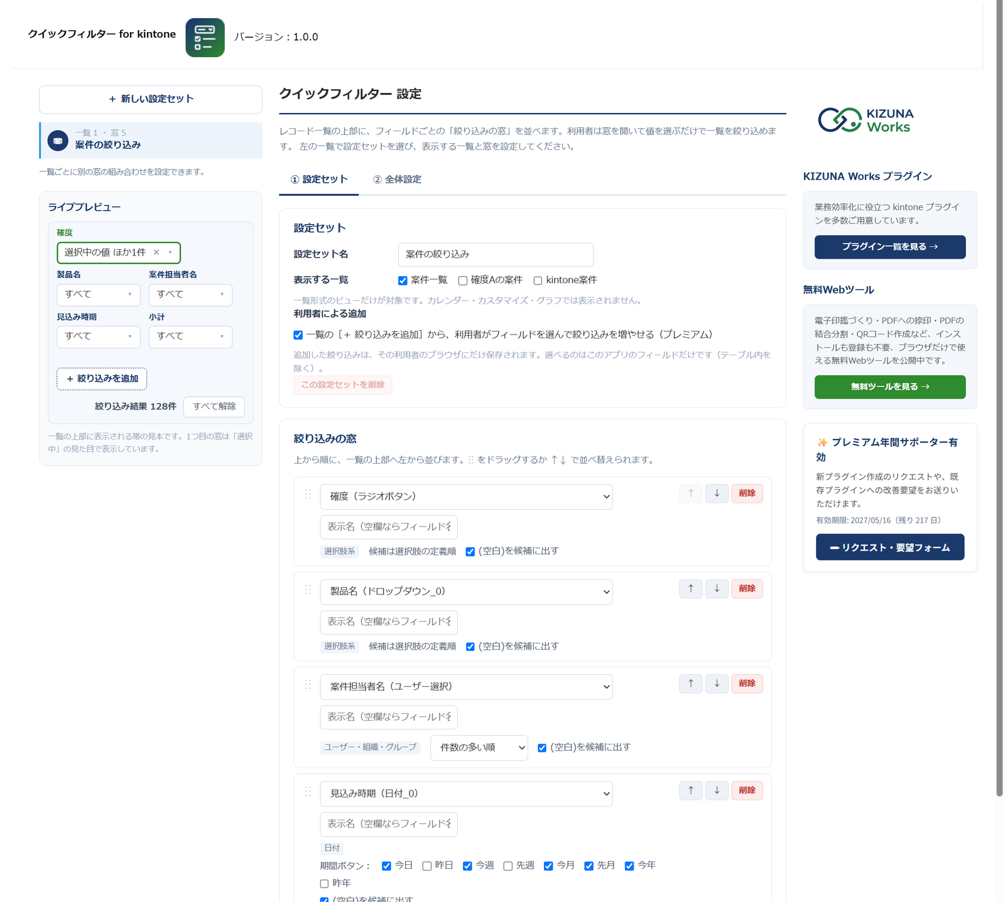This screenshot has width=1005, height=902.
Task: Move the 確度 row down with the arrow
Action: 717,493
